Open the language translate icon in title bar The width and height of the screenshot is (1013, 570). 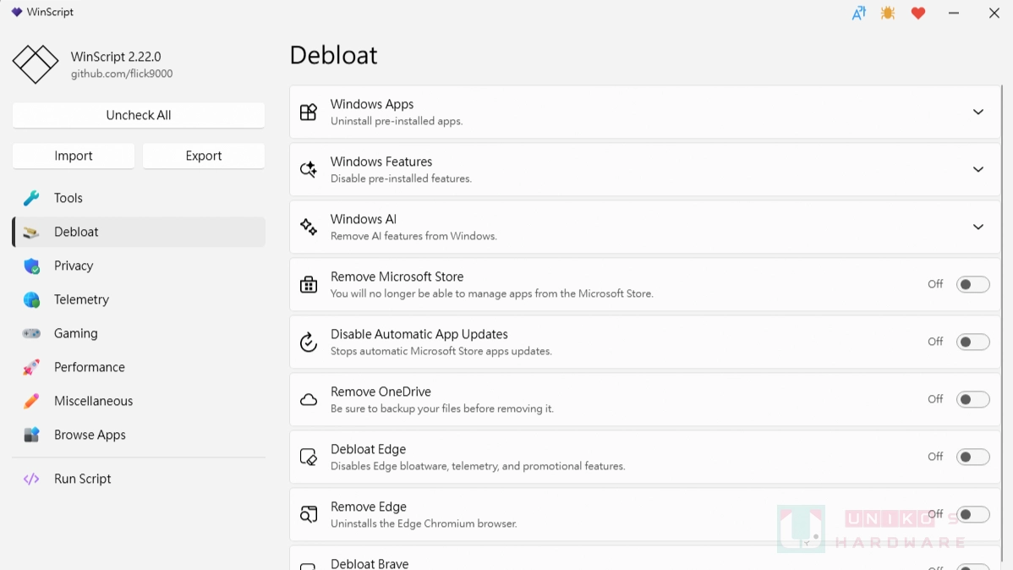(x=858, y=13)
